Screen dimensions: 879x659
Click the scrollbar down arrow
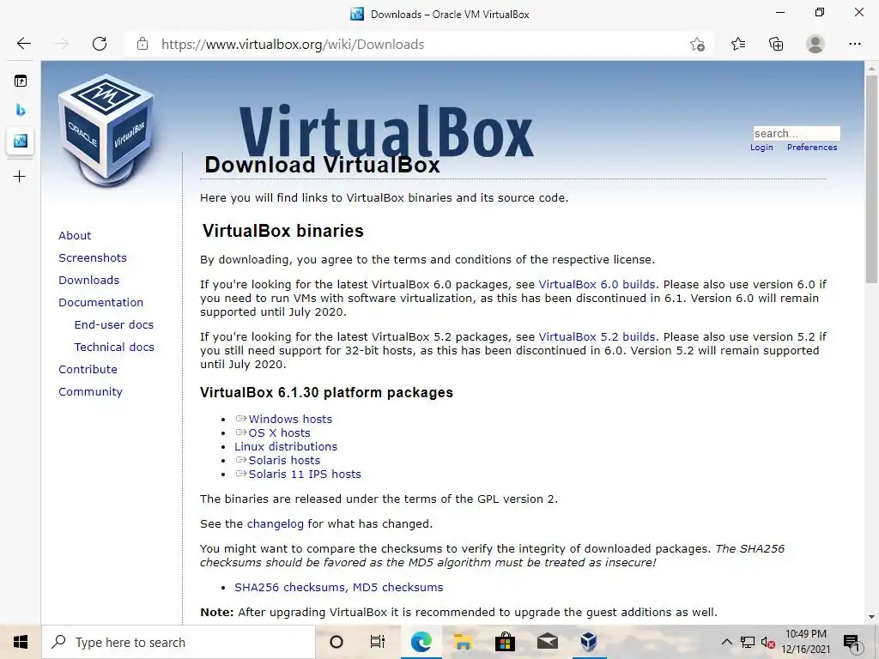(871, 617)
